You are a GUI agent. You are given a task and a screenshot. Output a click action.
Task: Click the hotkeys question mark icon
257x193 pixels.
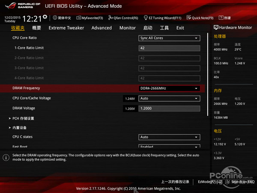tap(221, 18)
